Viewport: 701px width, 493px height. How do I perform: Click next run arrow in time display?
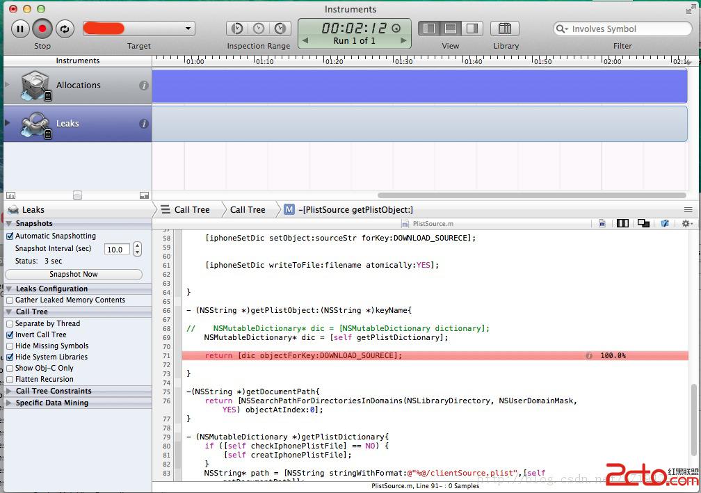coord(403,41)
